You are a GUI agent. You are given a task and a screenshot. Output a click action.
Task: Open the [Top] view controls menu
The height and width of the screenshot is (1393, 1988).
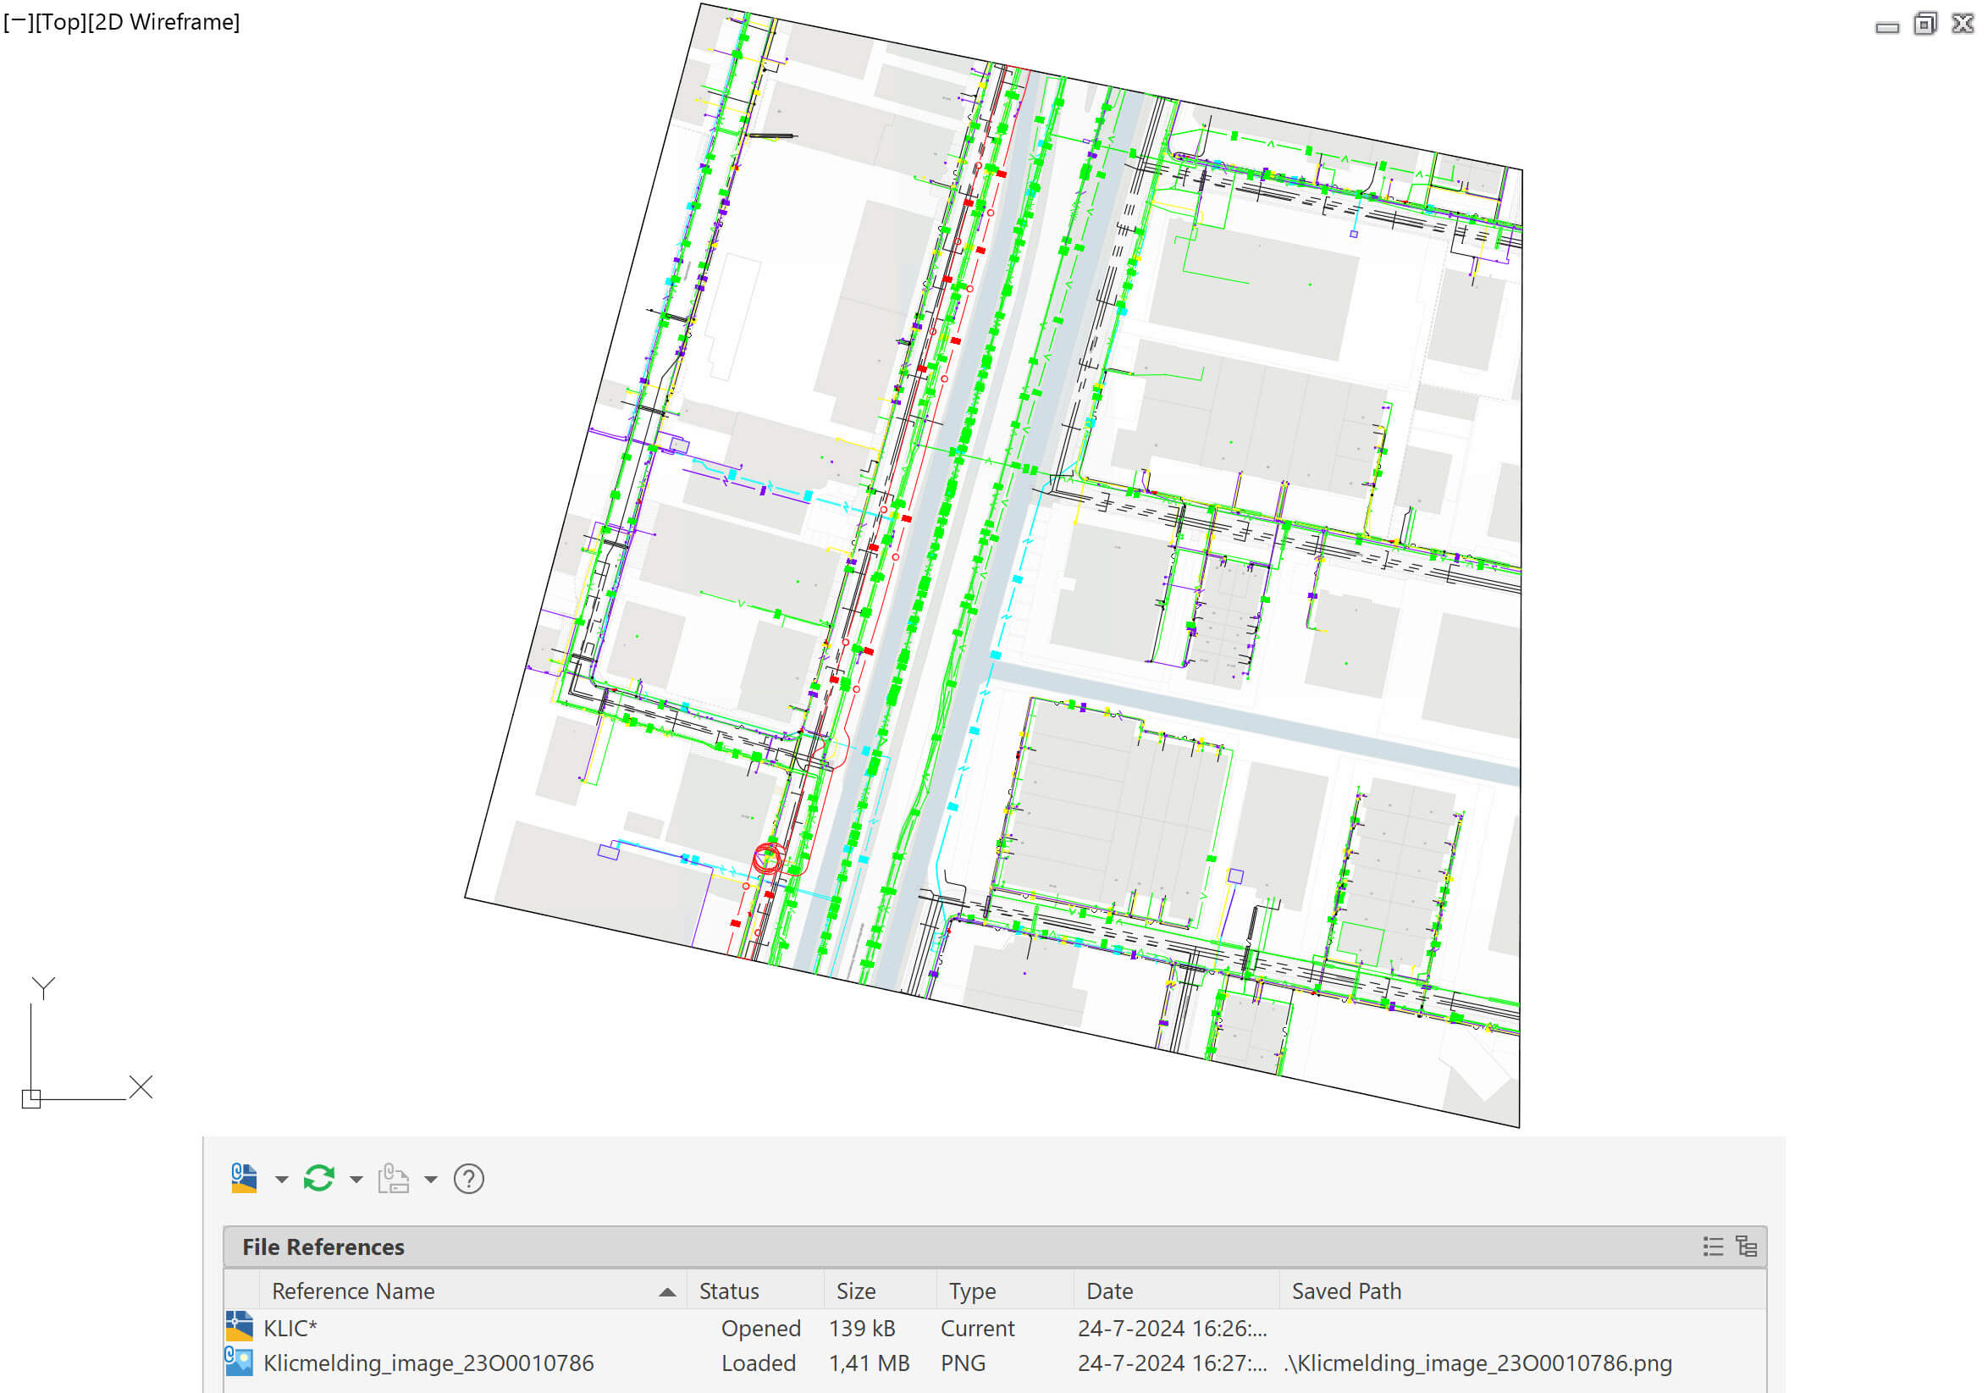coord(61,22)
